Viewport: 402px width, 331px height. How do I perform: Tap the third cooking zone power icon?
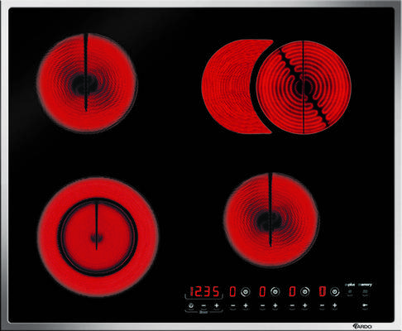click(304, 291)
